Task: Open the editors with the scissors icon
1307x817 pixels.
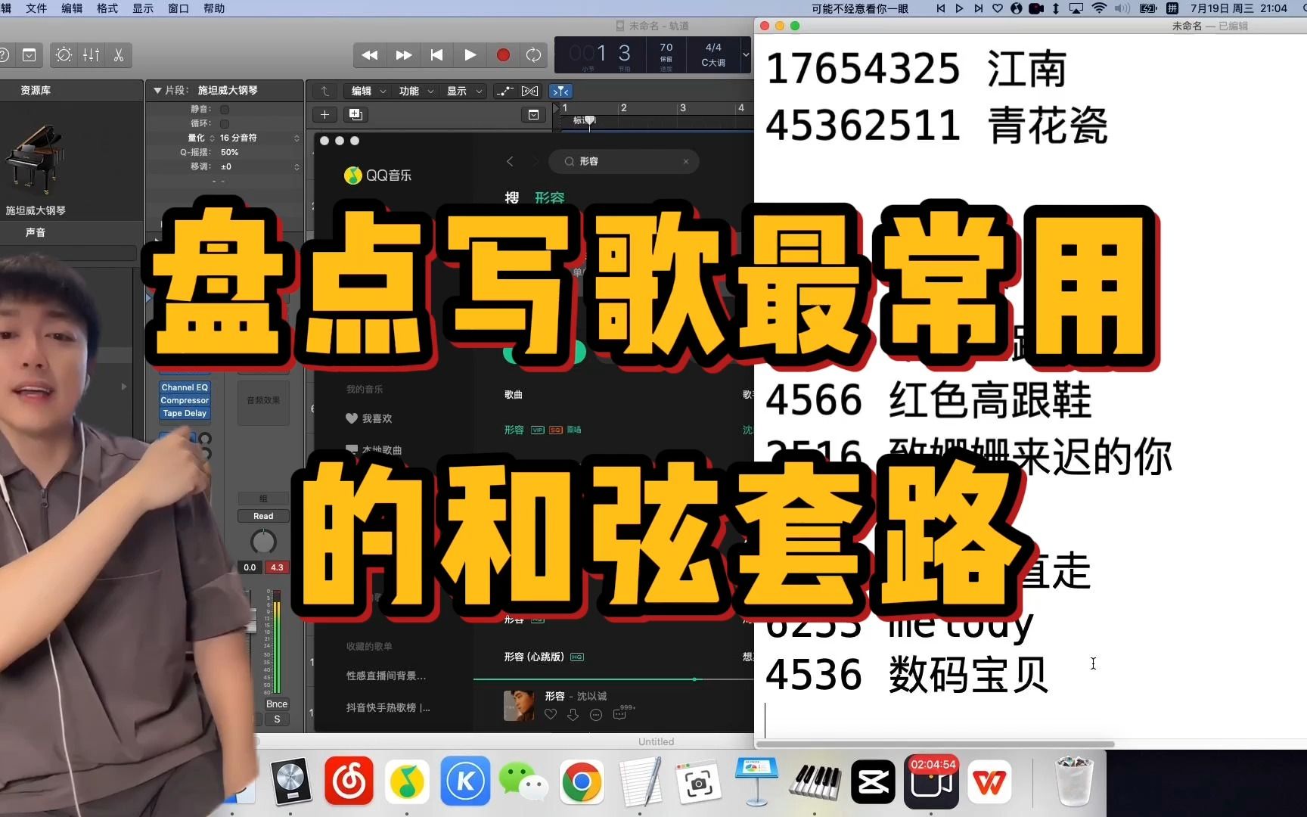Action: click(x=119, y=55)
